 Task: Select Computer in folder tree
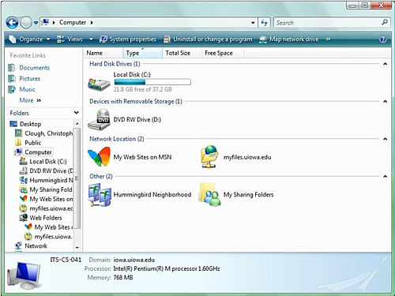(x=38, y=152)
